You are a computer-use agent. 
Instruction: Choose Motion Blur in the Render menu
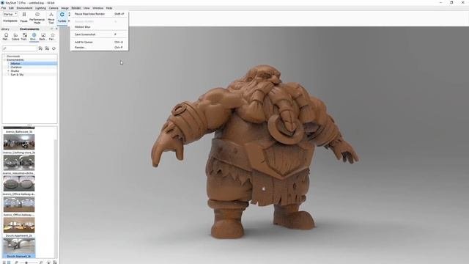100,27
